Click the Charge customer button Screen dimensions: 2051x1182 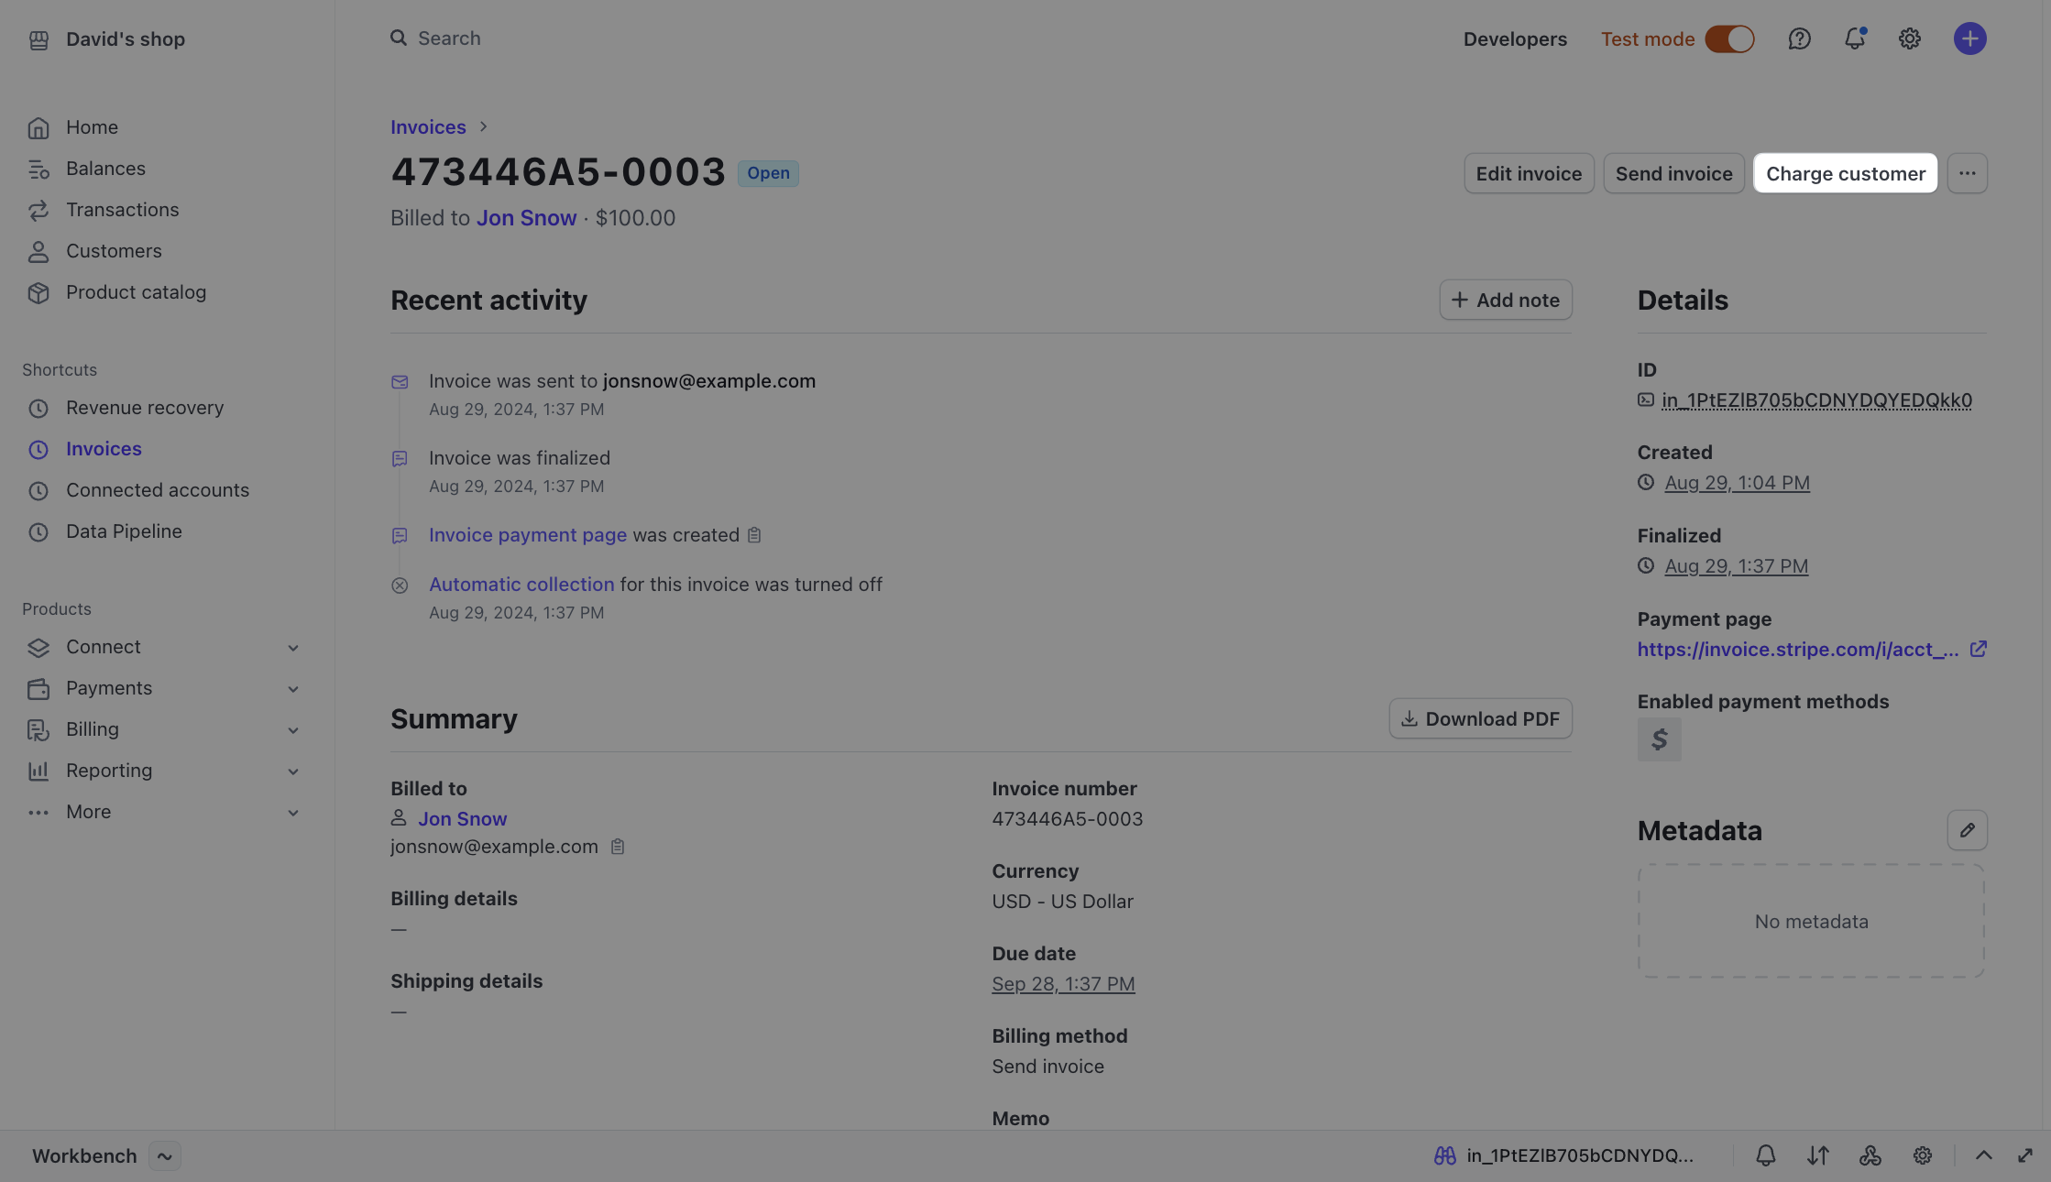click(1845, 173)
